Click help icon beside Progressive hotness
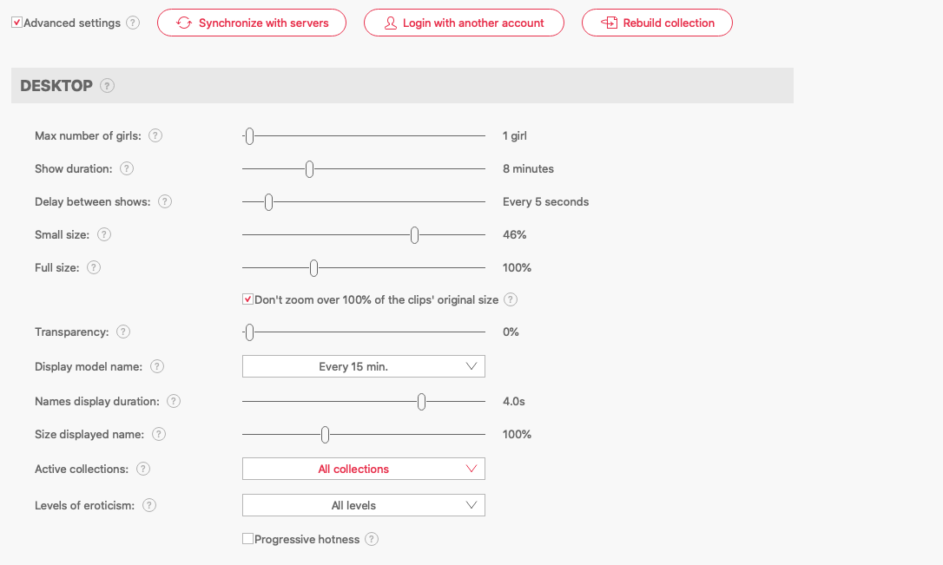943x565 pixels. click(372, 540)
